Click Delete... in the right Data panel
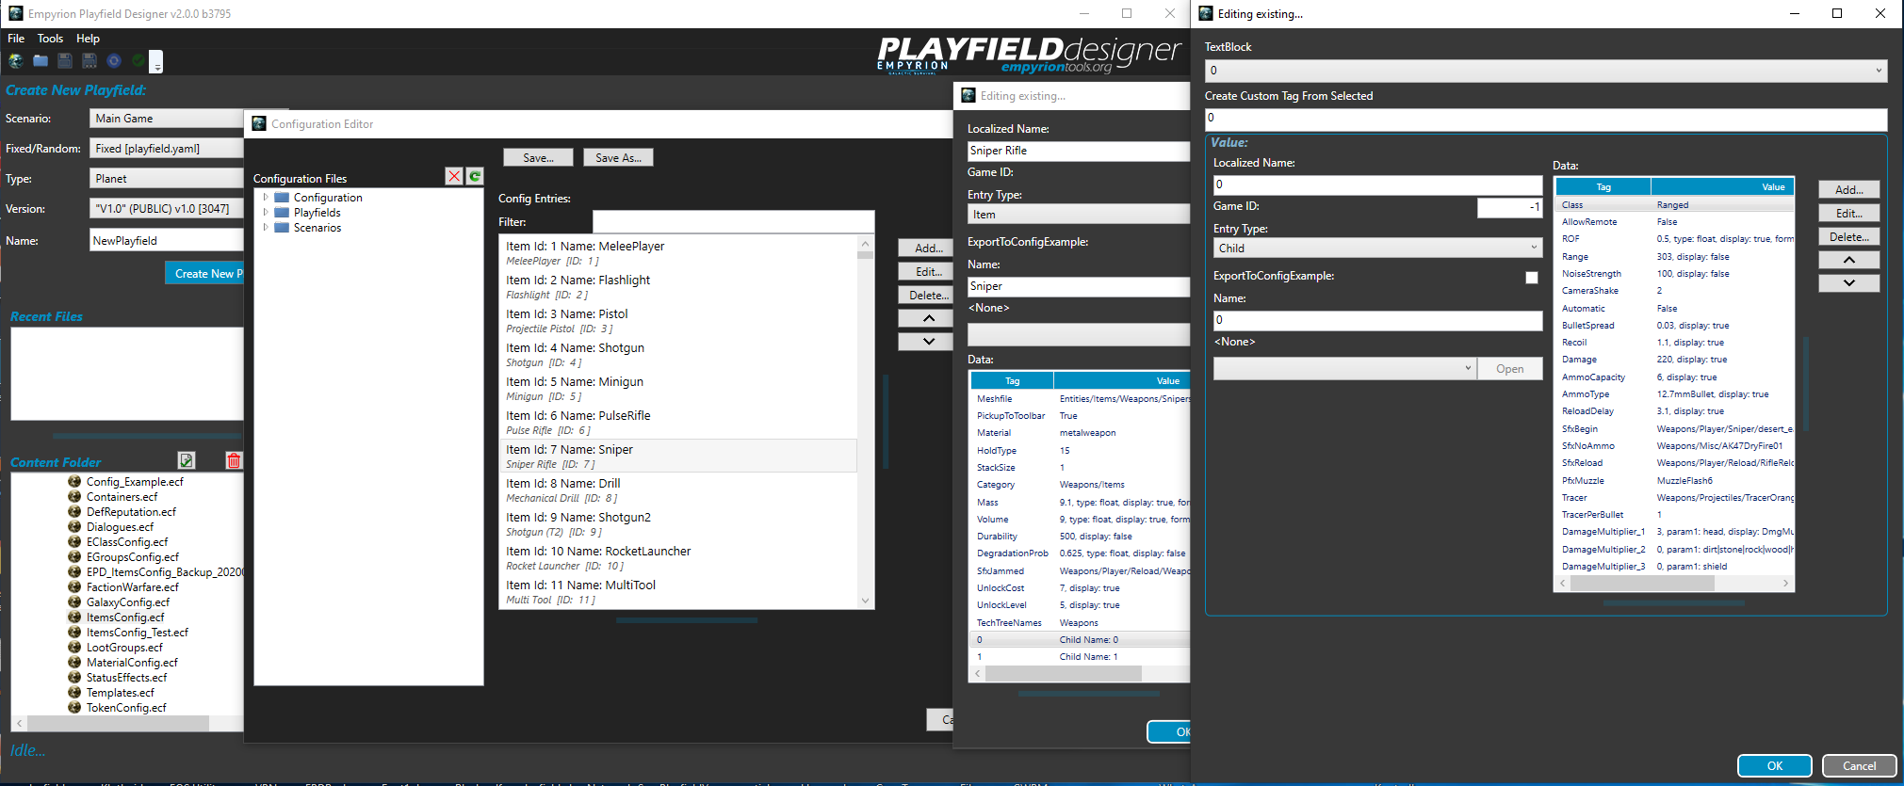Image resolution: width=1904 pixels, height=786 pixels. [x=1848, y=236]
